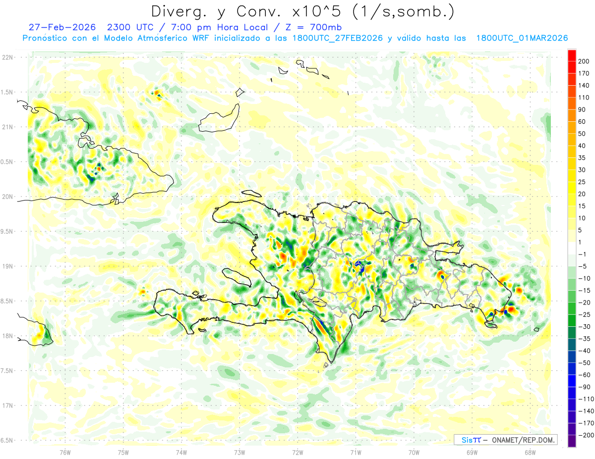Screen dimensions: 595x459
Task: Click the '75W' longitude label
Action: tap(123, 452)
